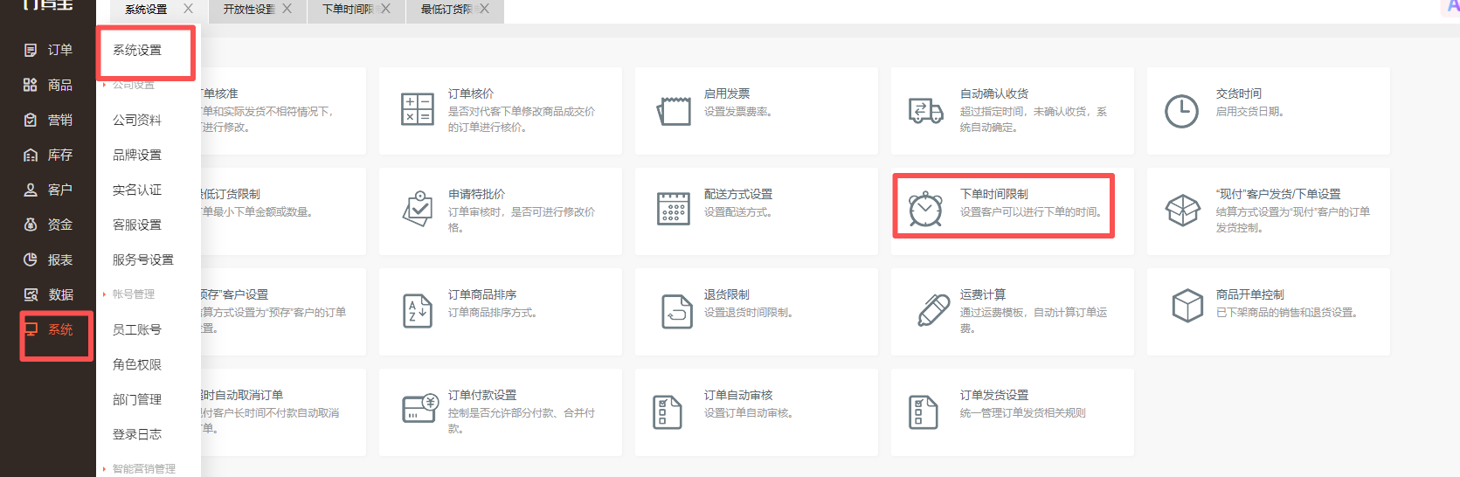Open the 配送方式设置 setting title
1460x477 pixels.
tap(738, 194)
